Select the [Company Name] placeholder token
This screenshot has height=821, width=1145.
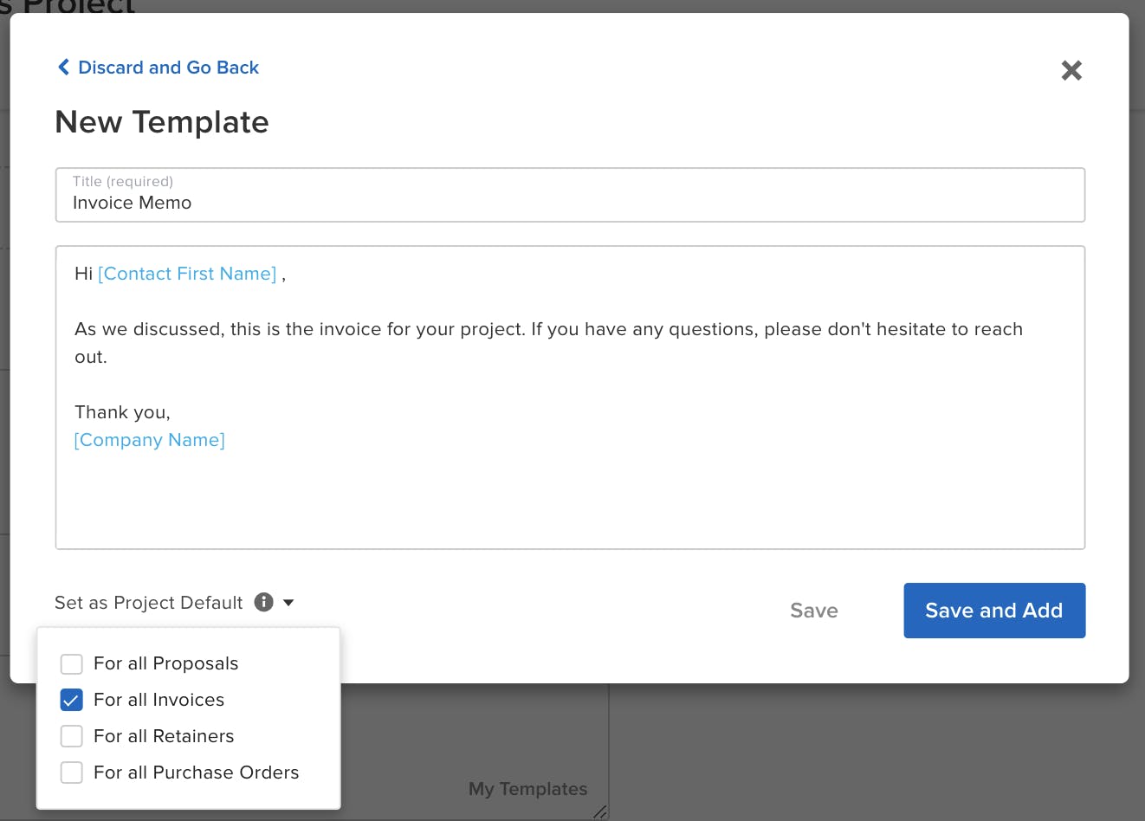coord(149,440)
